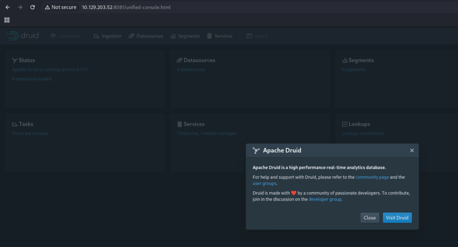Click the red heart emoji

[x=294, y=193]
